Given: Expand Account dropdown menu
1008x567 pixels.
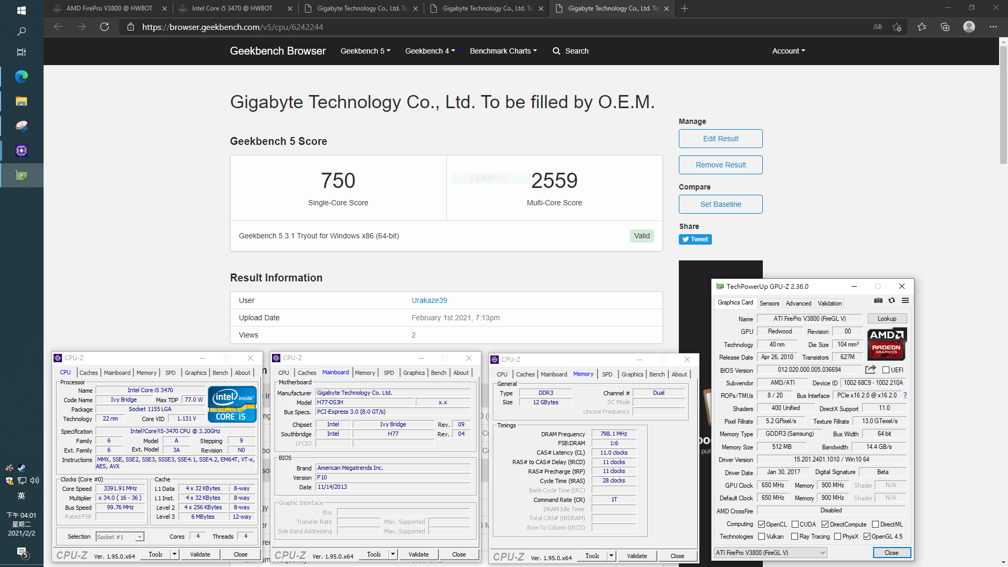Looking at the screenshot, I should (x=789, y=51).
